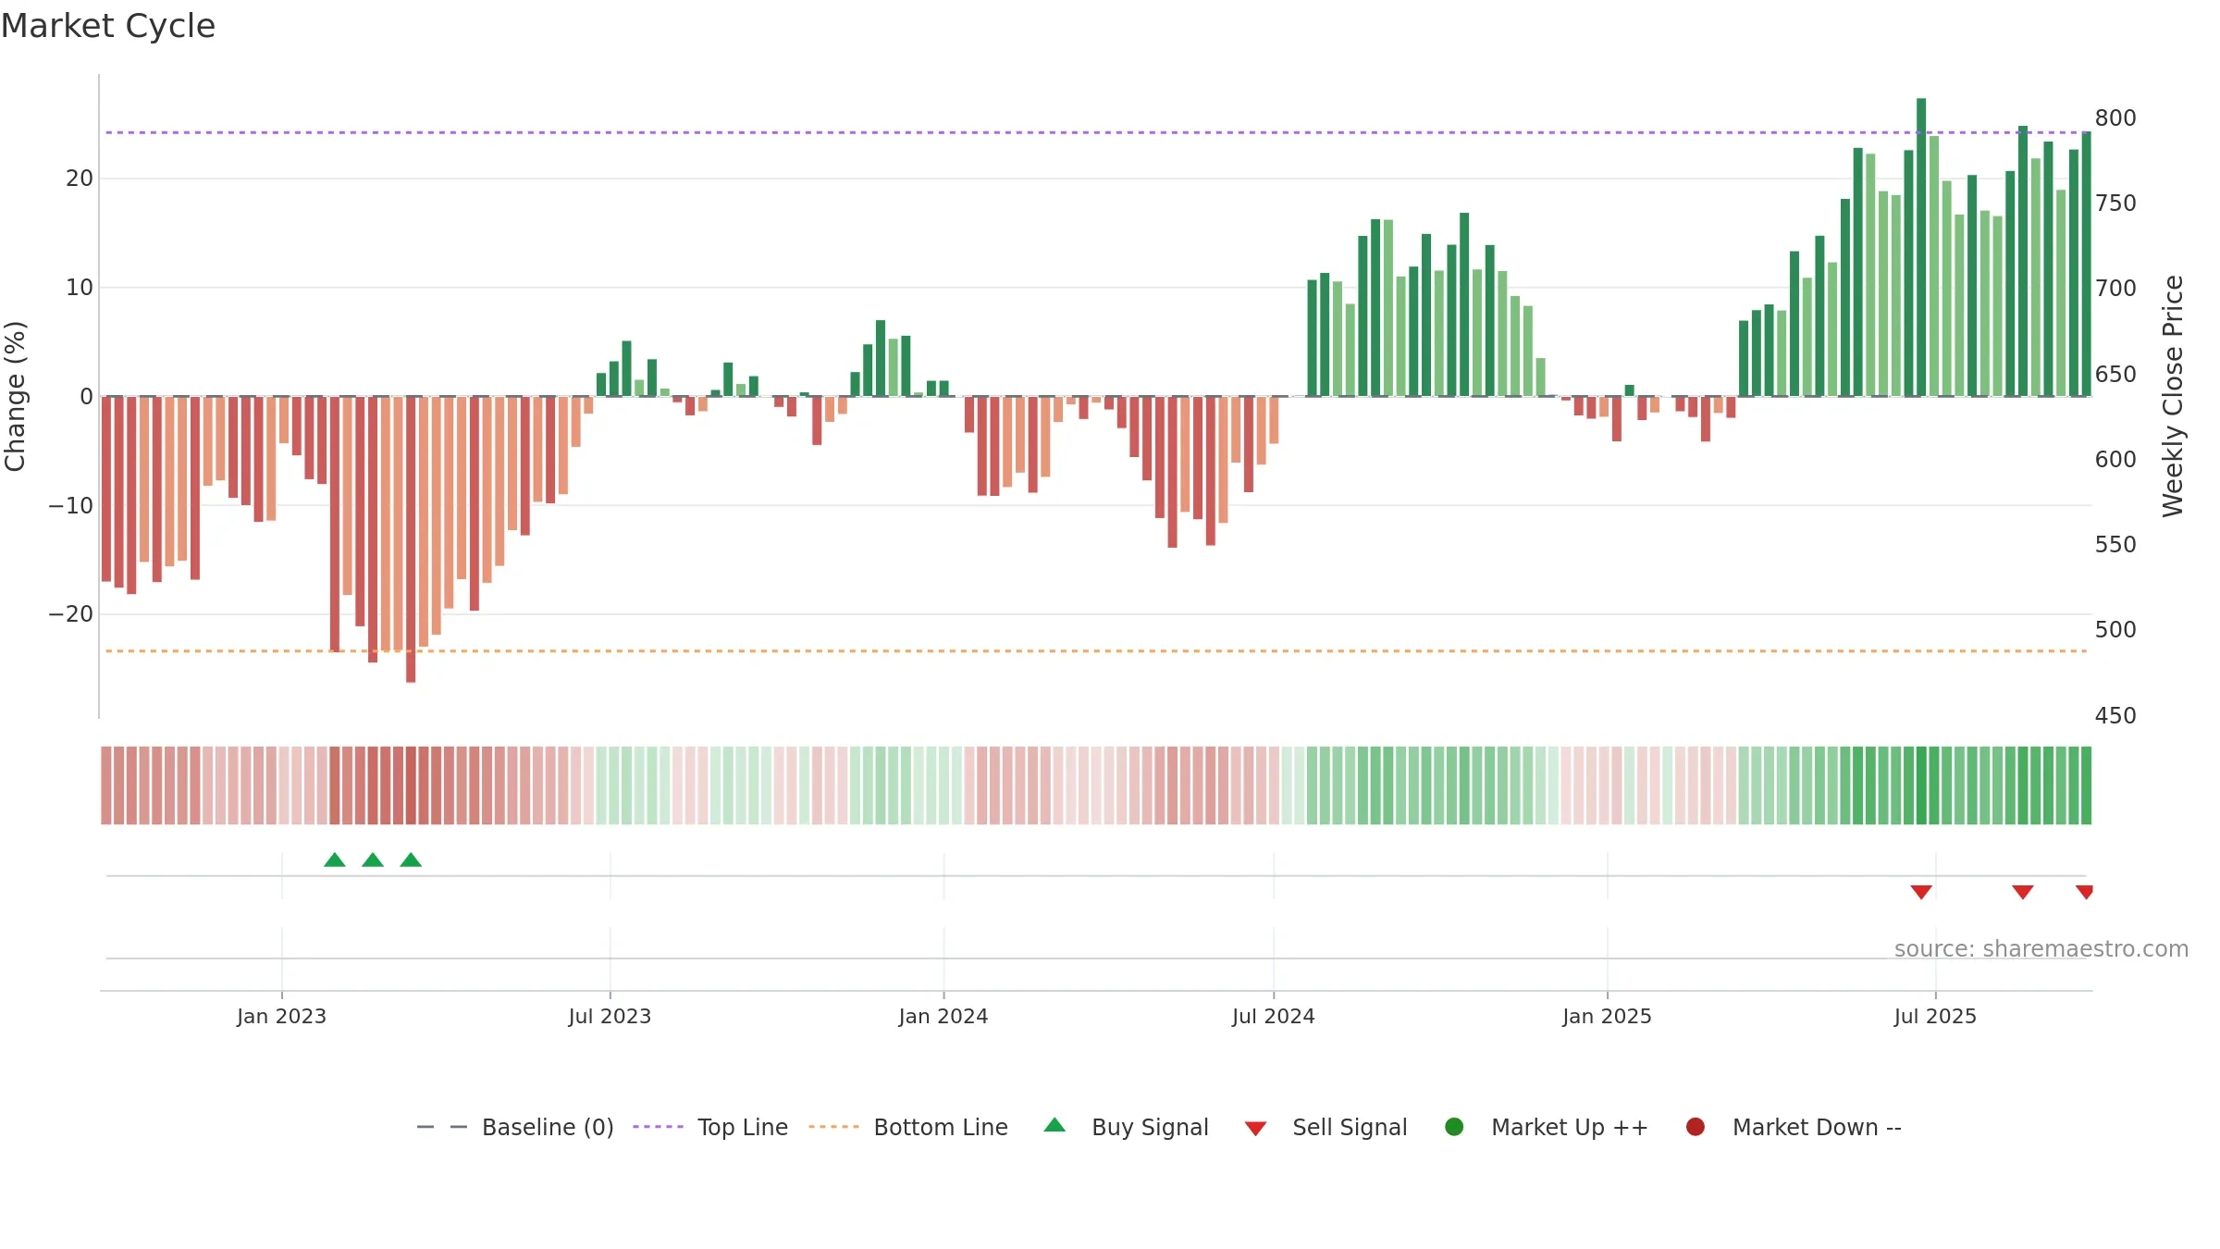Click the Jul 2025 axis label
Image resolution: width=2220 pixels, height=1249 pixels.
pos(1935,1016)
